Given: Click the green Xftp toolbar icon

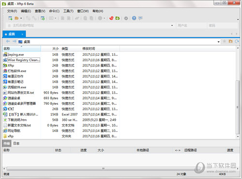Looking at the screenshot, I should tap(118, 18).
